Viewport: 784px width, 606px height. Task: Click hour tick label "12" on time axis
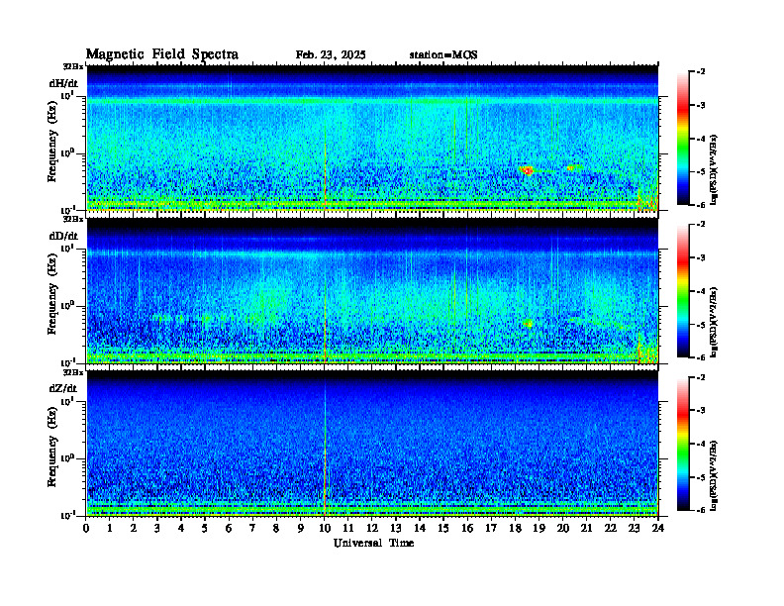[372, 529]
